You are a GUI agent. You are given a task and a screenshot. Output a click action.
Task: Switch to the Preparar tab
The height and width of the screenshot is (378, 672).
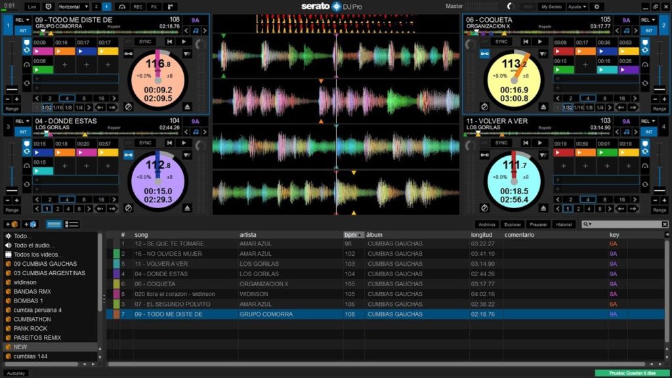click(x=538, y=224)
